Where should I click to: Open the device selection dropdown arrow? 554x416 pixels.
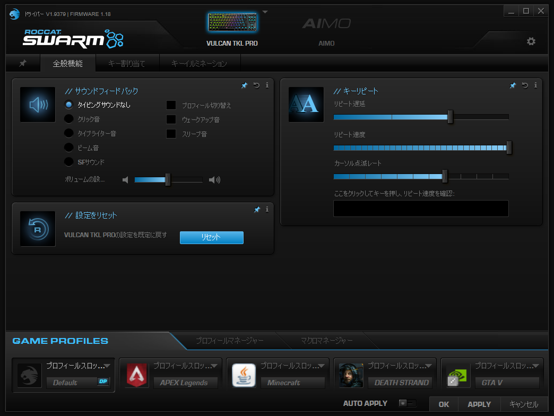(x=265, y=12)
